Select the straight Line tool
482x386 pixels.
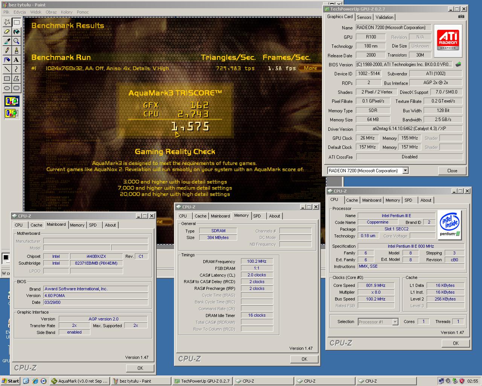[x=7, y=69]
